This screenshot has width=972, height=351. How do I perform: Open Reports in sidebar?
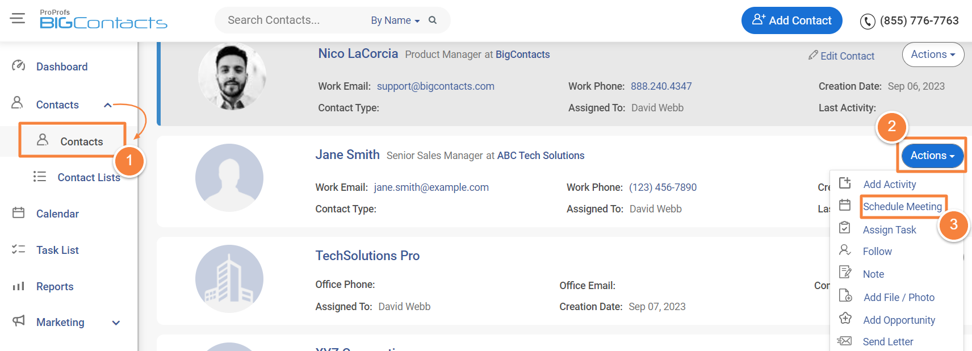pyautogui.click(x=55, y=287)
